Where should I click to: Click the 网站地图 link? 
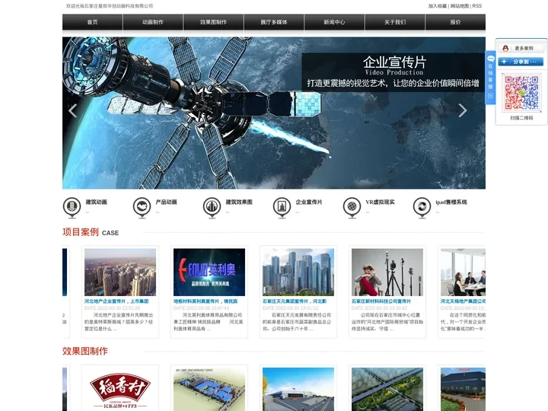460,6
